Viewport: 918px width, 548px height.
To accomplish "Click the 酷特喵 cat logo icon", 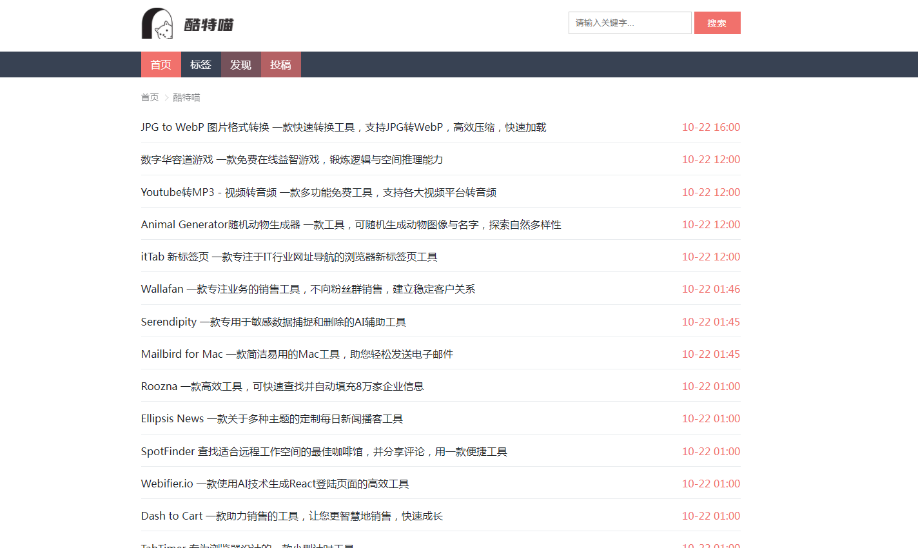I will tap(157, 23).
